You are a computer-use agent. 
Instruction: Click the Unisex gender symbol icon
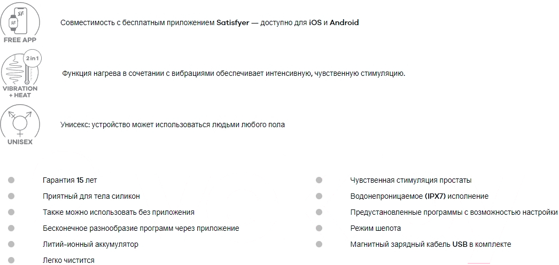tap(20, 121)
